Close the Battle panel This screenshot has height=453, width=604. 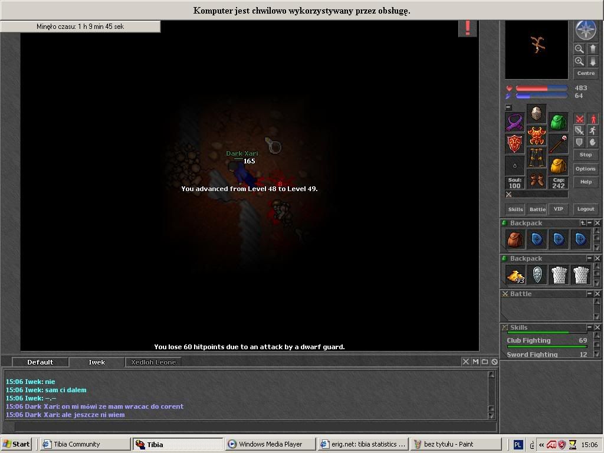[x=597, y=294]
